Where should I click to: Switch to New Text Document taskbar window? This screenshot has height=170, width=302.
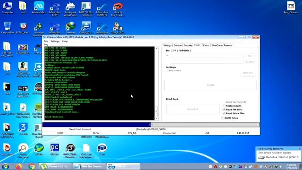pos(89,166)
